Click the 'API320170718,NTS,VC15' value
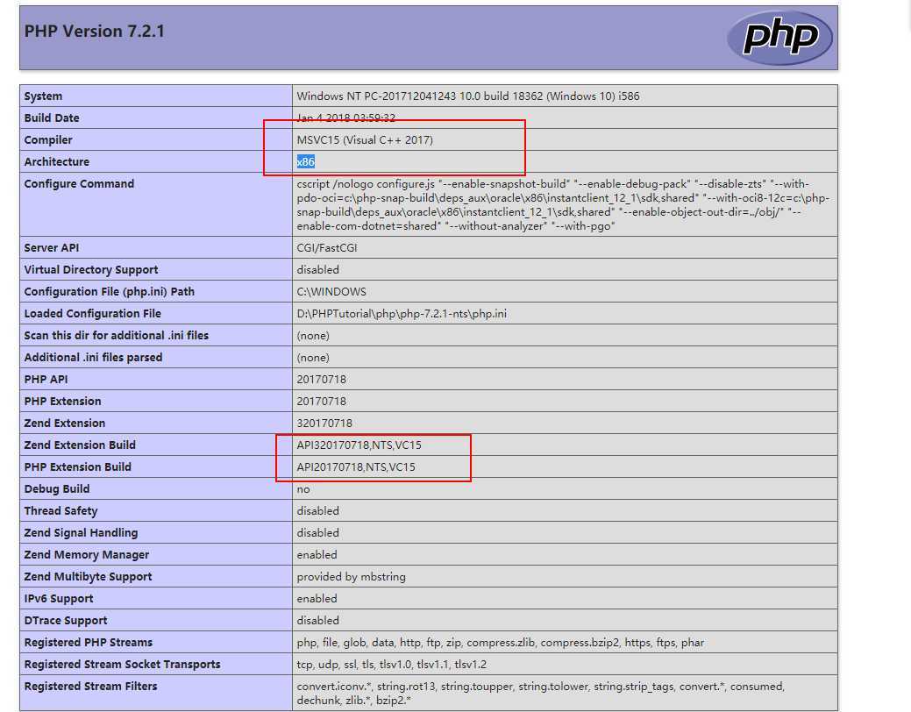This screenshot has width=911, height=712. tap(359, 445)
